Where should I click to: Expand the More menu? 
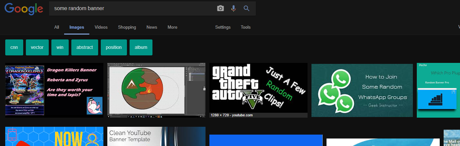(172, 27)
